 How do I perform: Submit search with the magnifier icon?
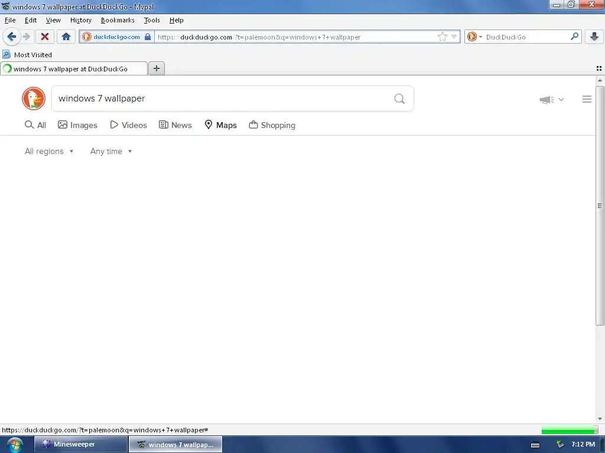point(399,99)
